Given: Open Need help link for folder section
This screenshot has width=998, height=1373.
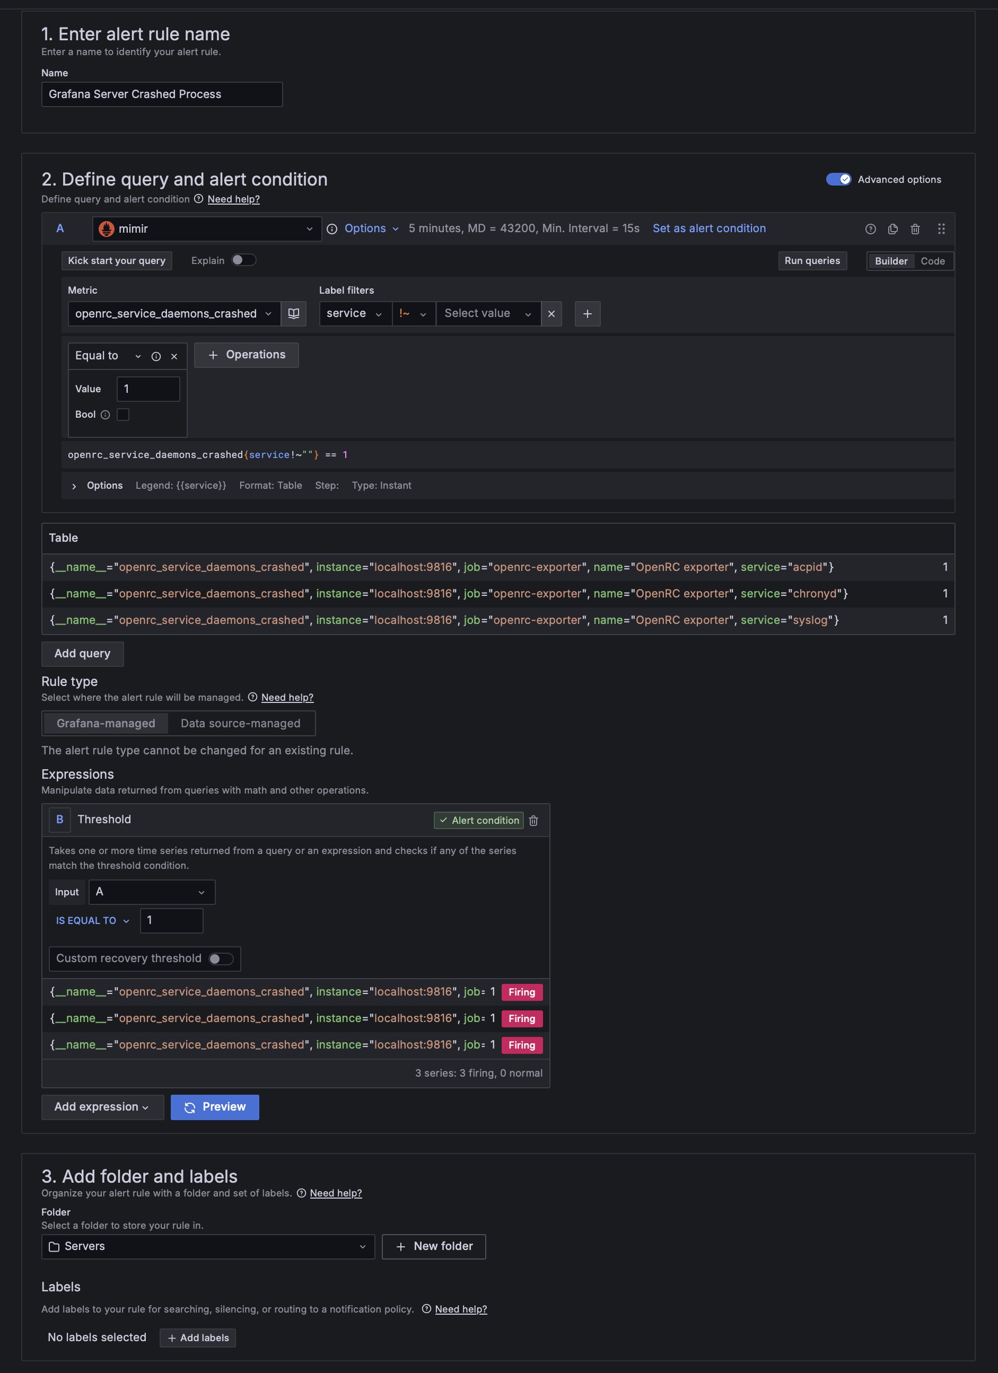Looking at the screenshot, I should tap(336, 1193).
